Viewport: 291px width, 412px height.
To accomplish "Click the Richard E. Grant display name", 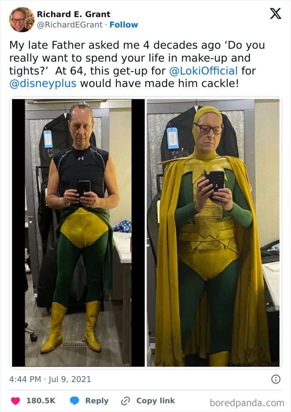I will pyautogui.click(x=74, y=14).
